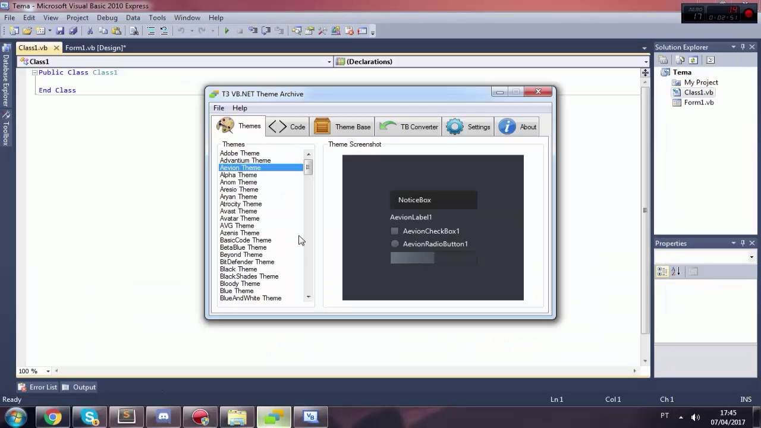Select Avast Theme in the themes list
761x428 pixels.
point(238,211)
